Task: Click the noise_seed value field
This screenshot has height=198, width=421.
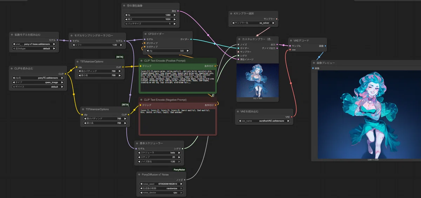Action: 161,184
